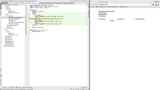The width and height of the screenshot is (160, 90).
Task: Open the Event Log
Action: tap(84, 87)
